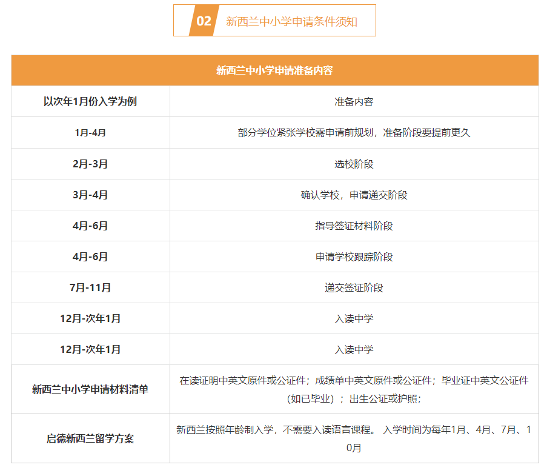
Task: Select the 启德新西兰留学方案 row label
Action: click(90, 435)
